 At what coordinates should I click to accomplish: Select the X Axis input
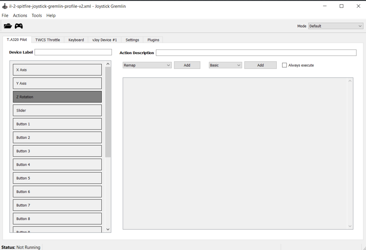57,70
